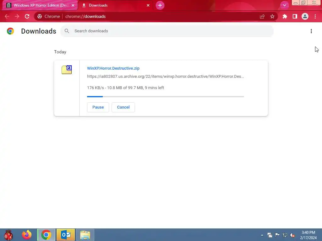Click the Chrome logo beside Downloads title
This screenshot has height=241, width=322.
tap(10, 31)
